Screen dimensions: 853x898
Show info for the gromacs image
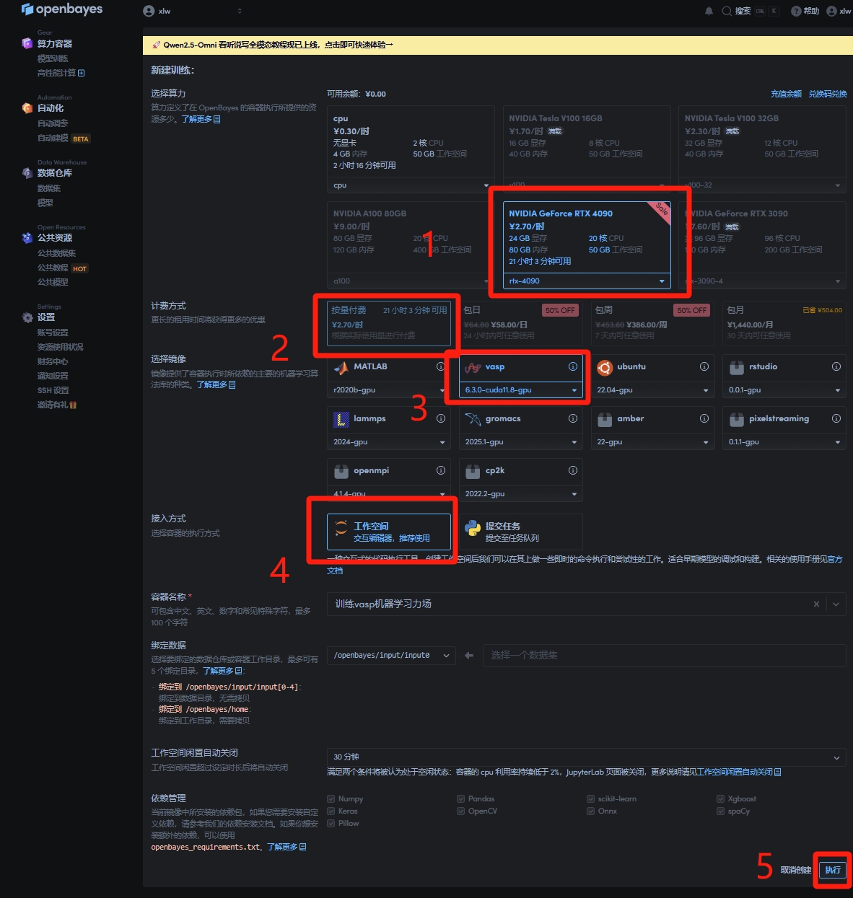[573, 418]
